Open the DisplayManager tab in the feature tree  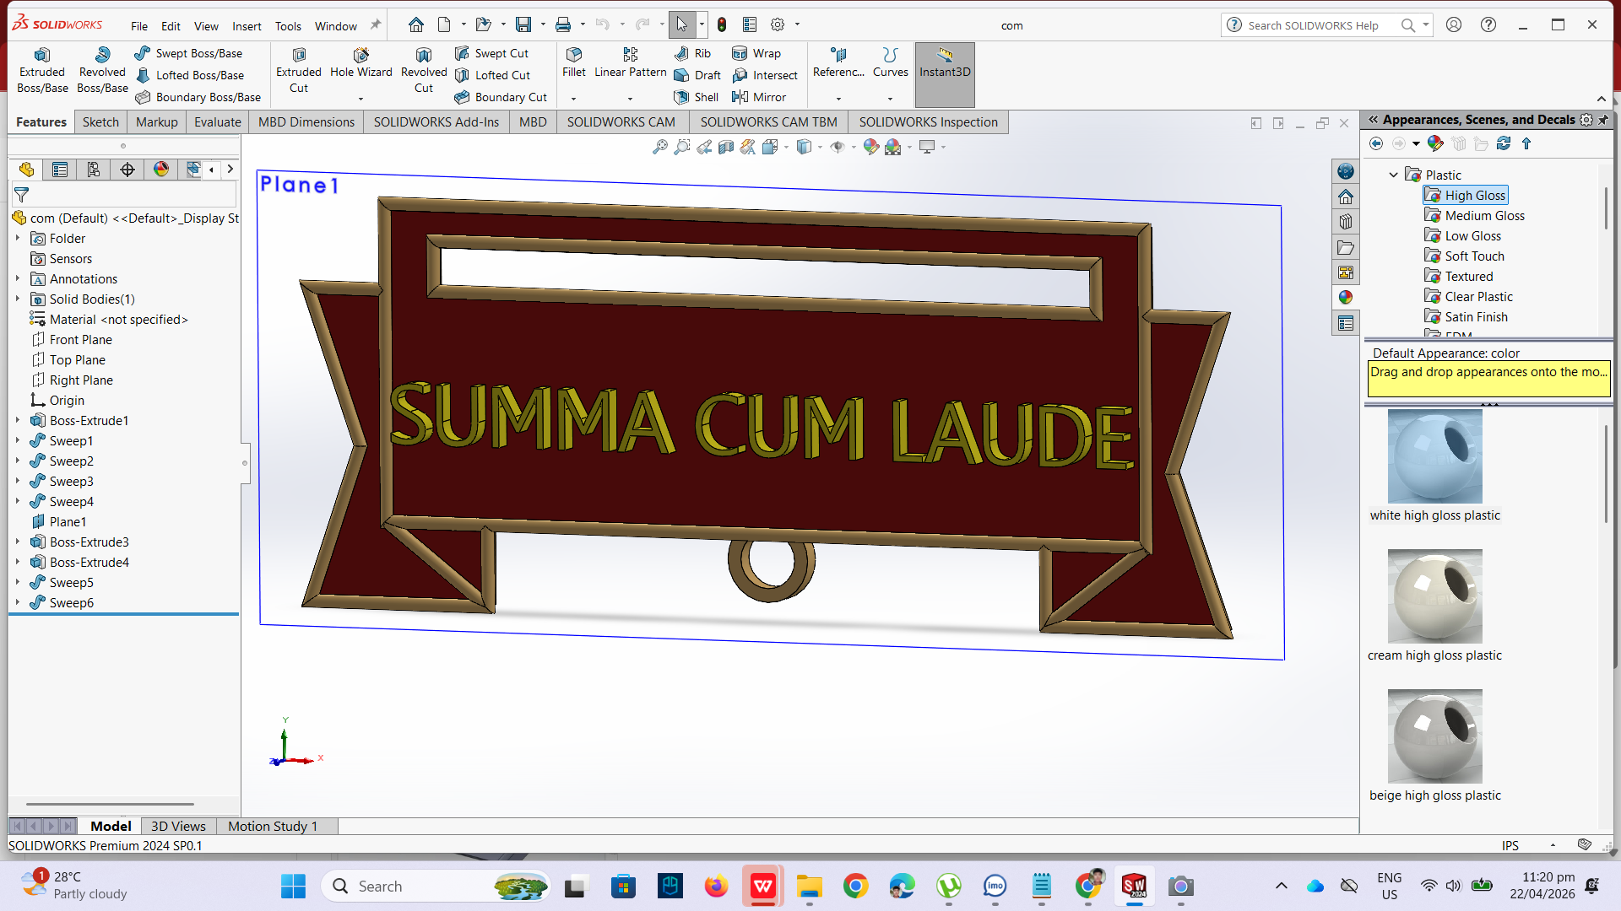(161, 170)
